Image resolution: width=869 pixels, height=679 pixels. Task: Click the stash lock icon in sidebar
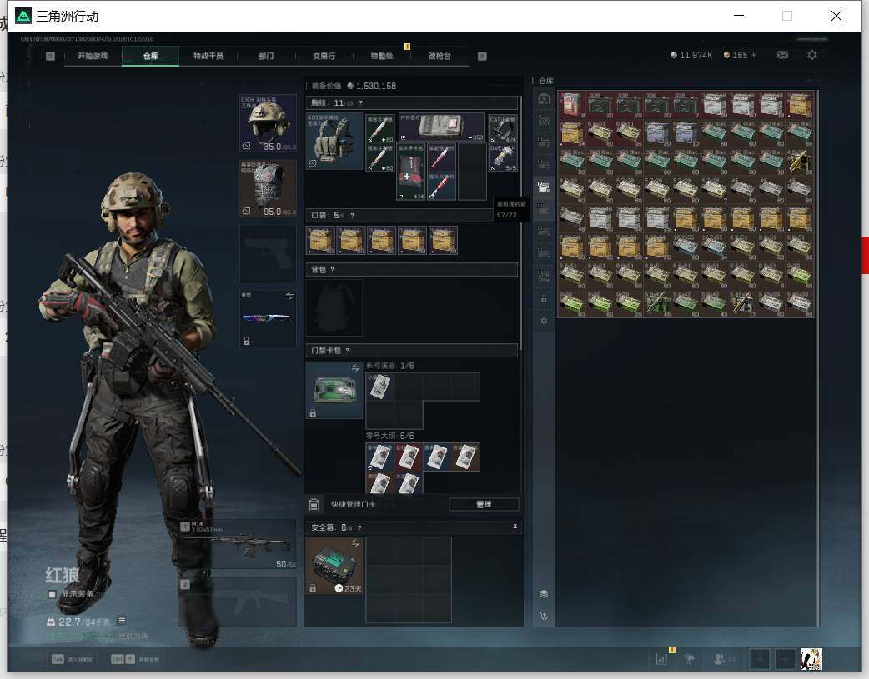(544, 299)
